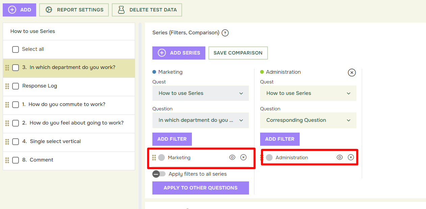Click the ADD button
Image resolution: width=426 pixels, height=209 pixels.
[19, 10]
